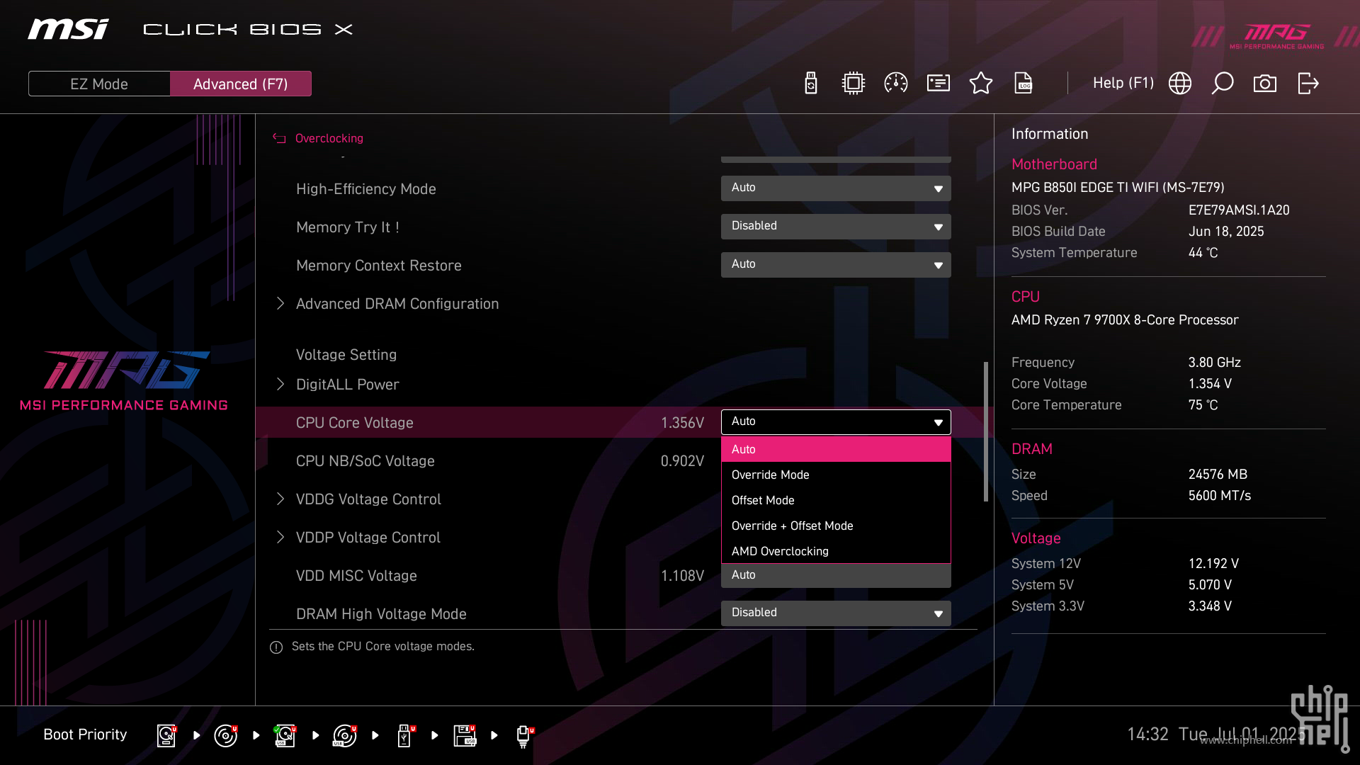Image resolution: width=1360 pixels, height=765 pixels.
Task: Click the back arrow icon beside Overclocking
Action: (x=279, y=139)
